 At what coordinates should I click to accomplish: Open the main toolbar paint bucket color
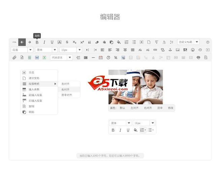point(119,42)
